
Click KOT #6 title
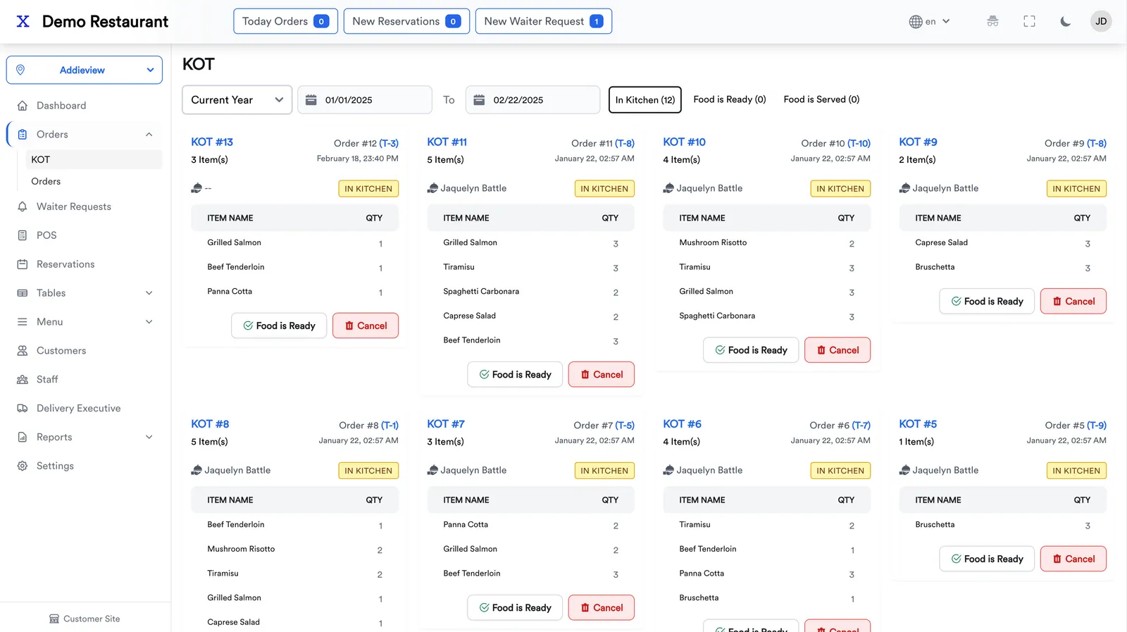click(x=682, y=424)
